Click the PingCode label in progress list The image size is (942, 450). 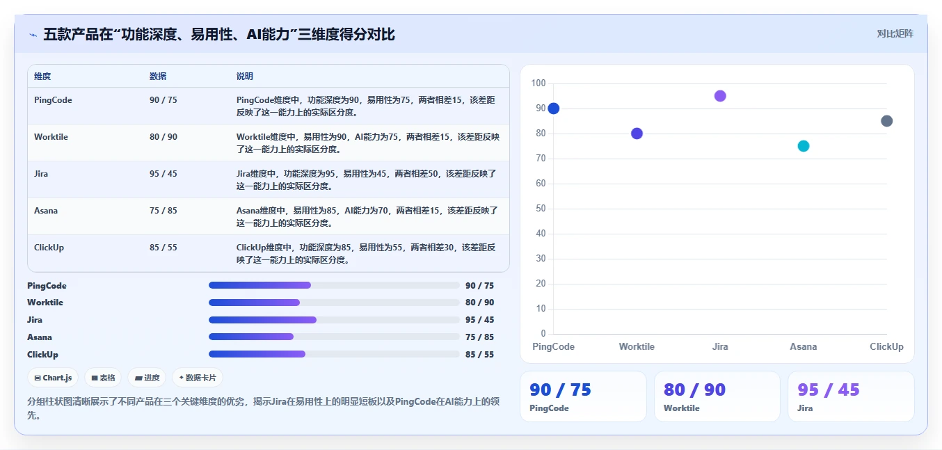coord(47,286)
